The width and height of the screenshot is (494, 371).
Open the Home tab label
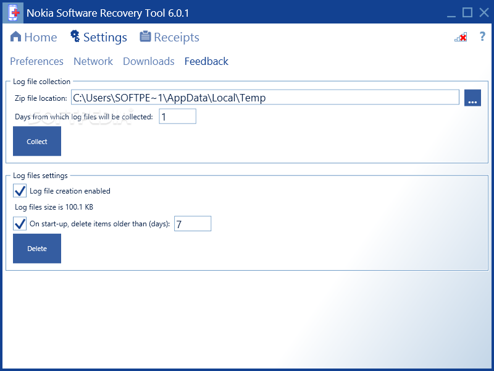[x=41, y=37]
